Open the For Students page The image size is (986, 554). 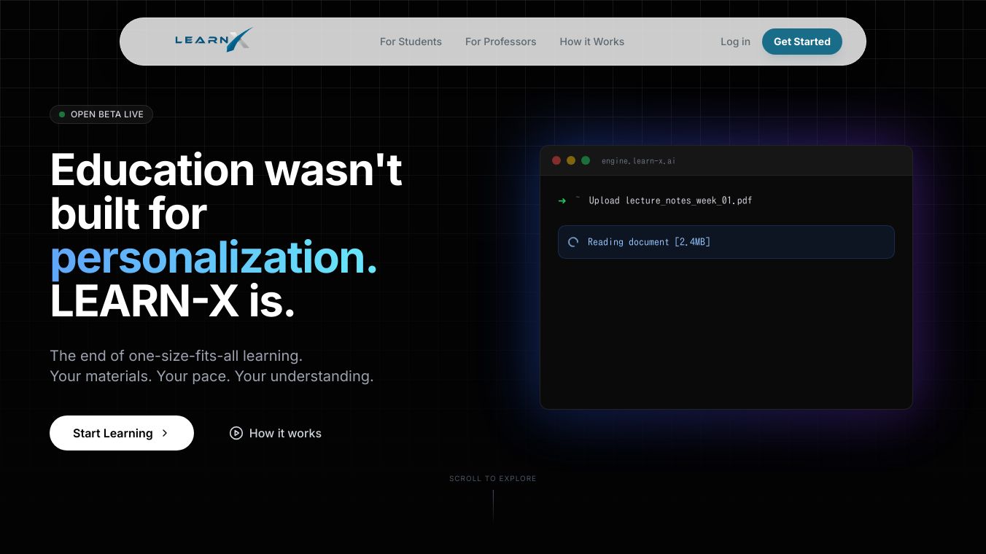pyautogui.click(x=411, y=42)
